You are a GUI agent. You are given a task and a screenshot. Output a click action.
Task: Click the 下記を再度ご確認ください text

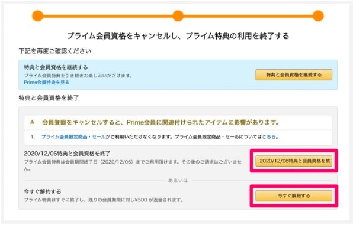[x=55, y=51]
